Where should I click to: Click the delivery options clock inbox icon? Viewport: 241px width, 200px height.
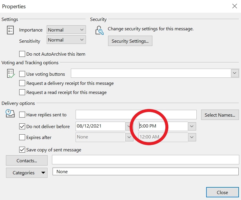(10, 113)
